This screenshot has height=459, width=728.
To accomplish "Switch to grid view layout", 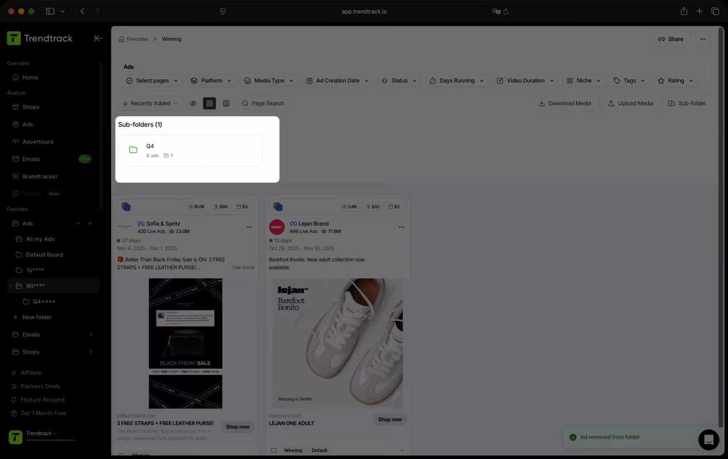I will (209, 103).
